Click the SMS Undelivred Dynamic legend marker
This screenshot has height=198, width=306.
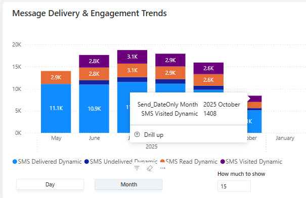pos(86,162)
